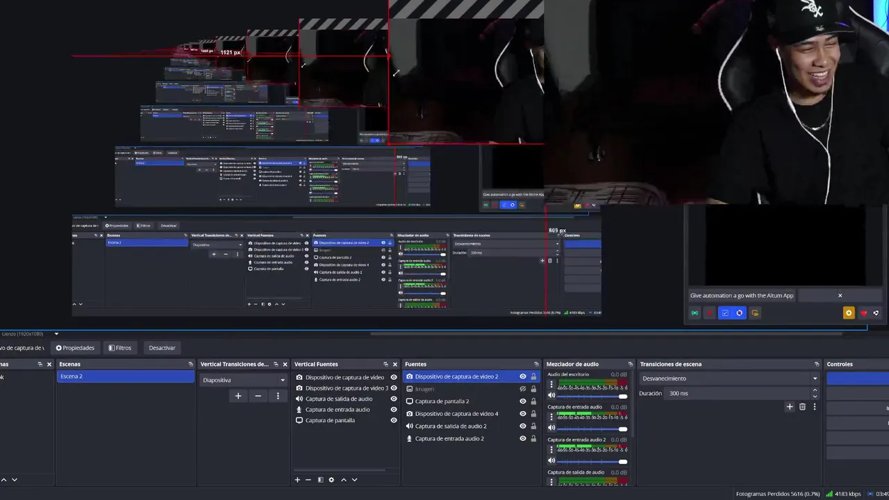Image resolution: width=889 pixels, height=500 pixels.
Task: Open vertical transition three-dot options
Action: pyautogui.click(x=278, y=396)
